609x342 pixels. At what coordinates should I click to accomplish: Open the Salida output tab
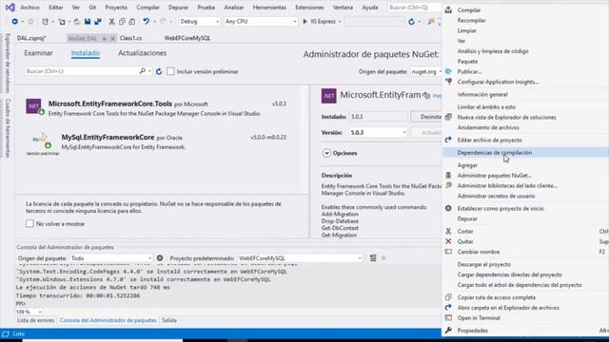(x=169, y=320)
